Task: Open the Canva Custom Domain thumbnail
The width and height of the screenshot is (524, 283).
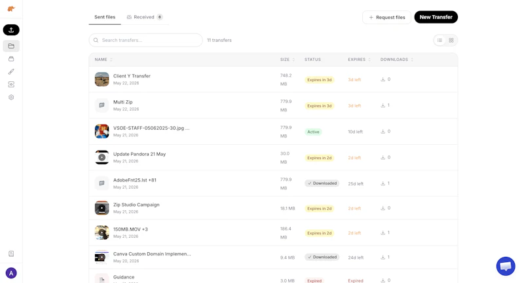Action: point(102,257)
